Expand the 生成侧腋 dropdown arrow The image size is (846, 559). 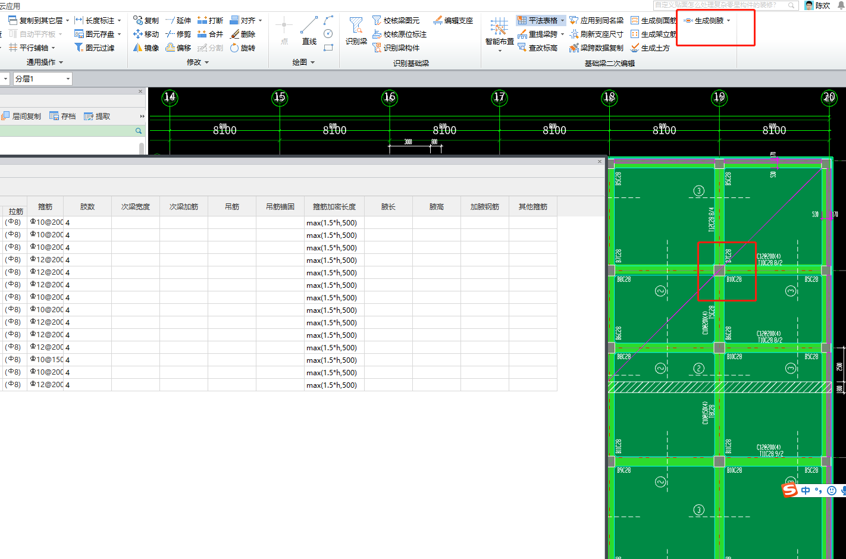click(x=728, y=20)
